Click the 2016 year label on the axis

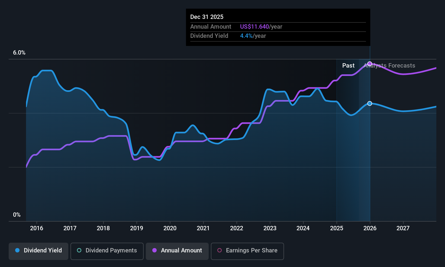click(x=37, y=228)
